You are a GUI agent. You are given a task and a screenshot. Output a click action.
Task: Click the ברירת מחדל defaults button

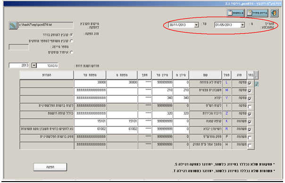(257, 13)
